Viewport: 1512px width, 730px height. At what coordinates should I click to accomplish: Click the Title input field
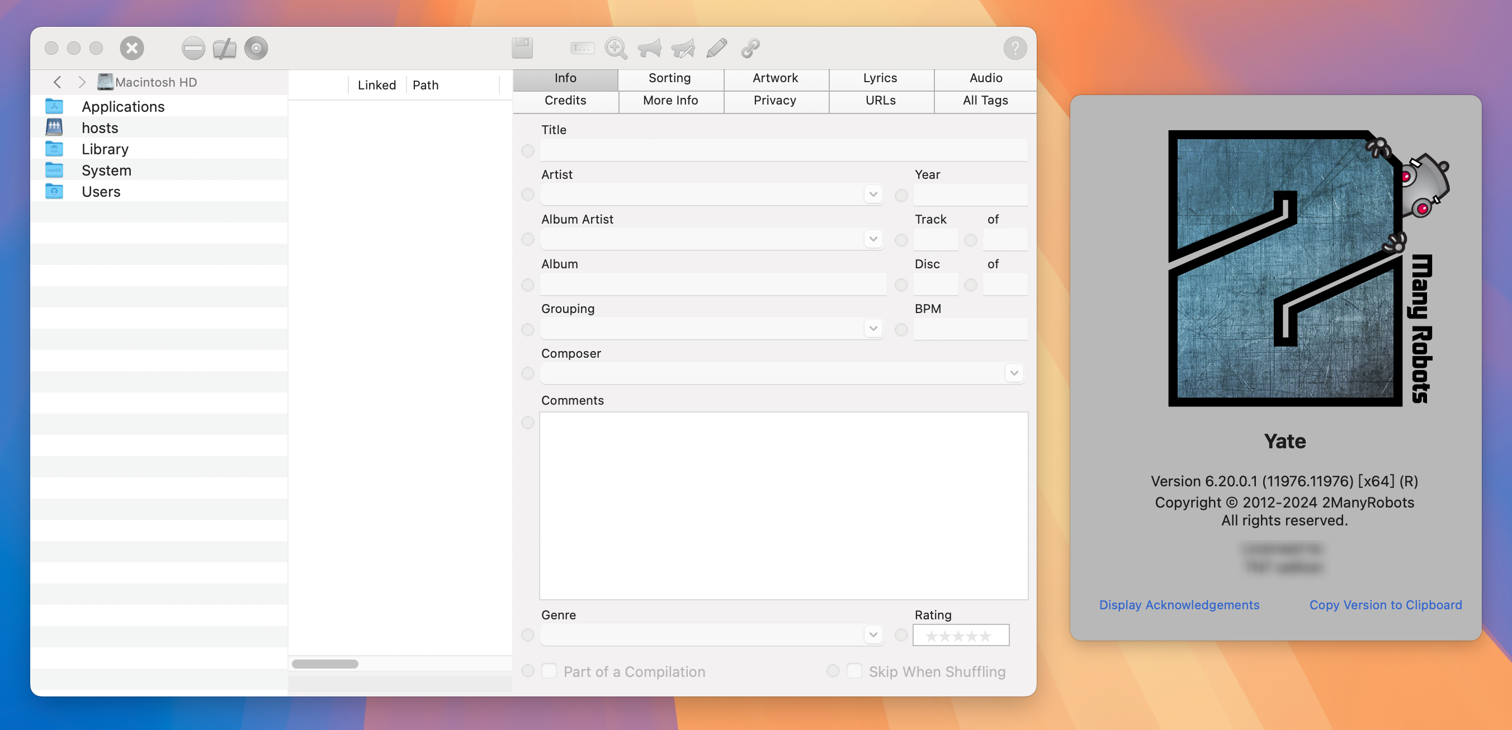coord(783,150)
